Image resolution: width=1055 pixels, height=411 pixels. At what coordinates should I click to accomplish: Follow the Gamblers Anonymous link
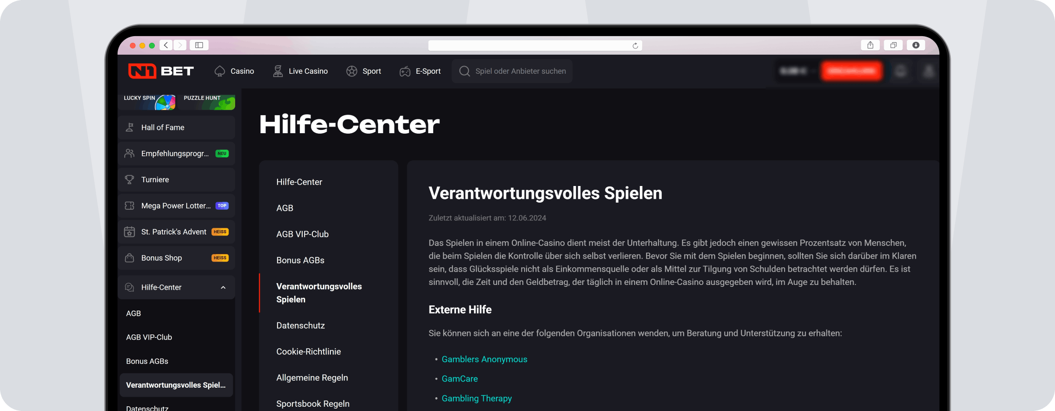[485, 360]
